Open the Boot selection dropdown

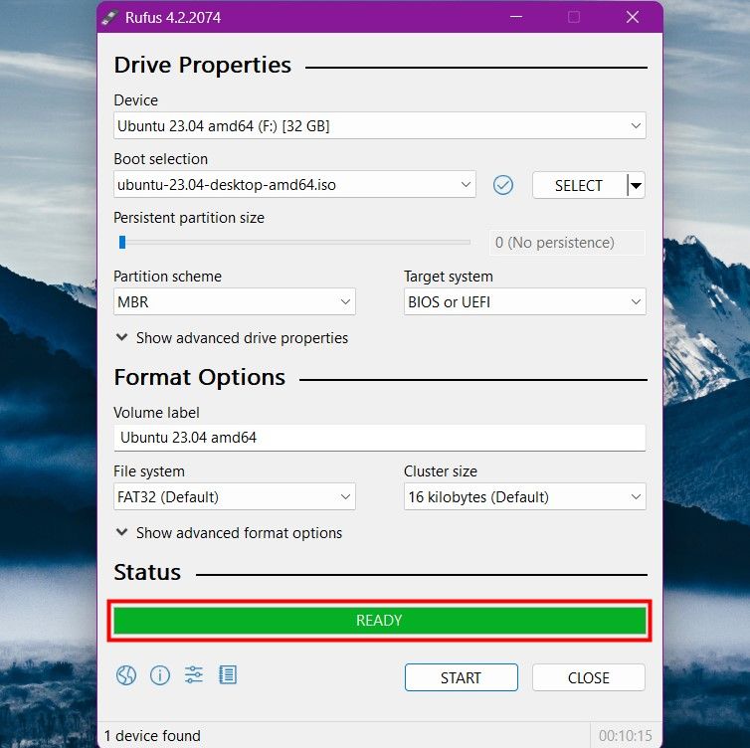click(294, 185)
